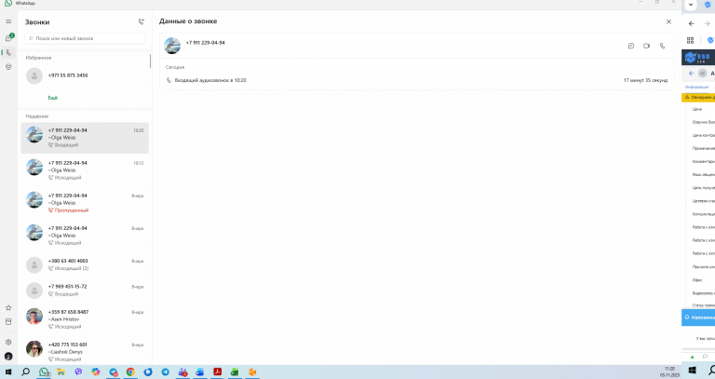Start a new call with the plus-phone icon
Viewport: 715px width, 379px height.
[141, 22]
